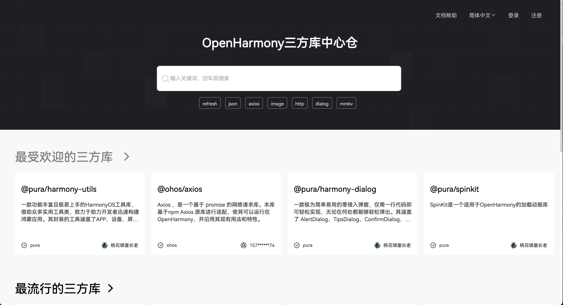Open the @ohos/axios library page
This screenshot has height=305, width=563.
pyautogui.click(x=180, y=189)
